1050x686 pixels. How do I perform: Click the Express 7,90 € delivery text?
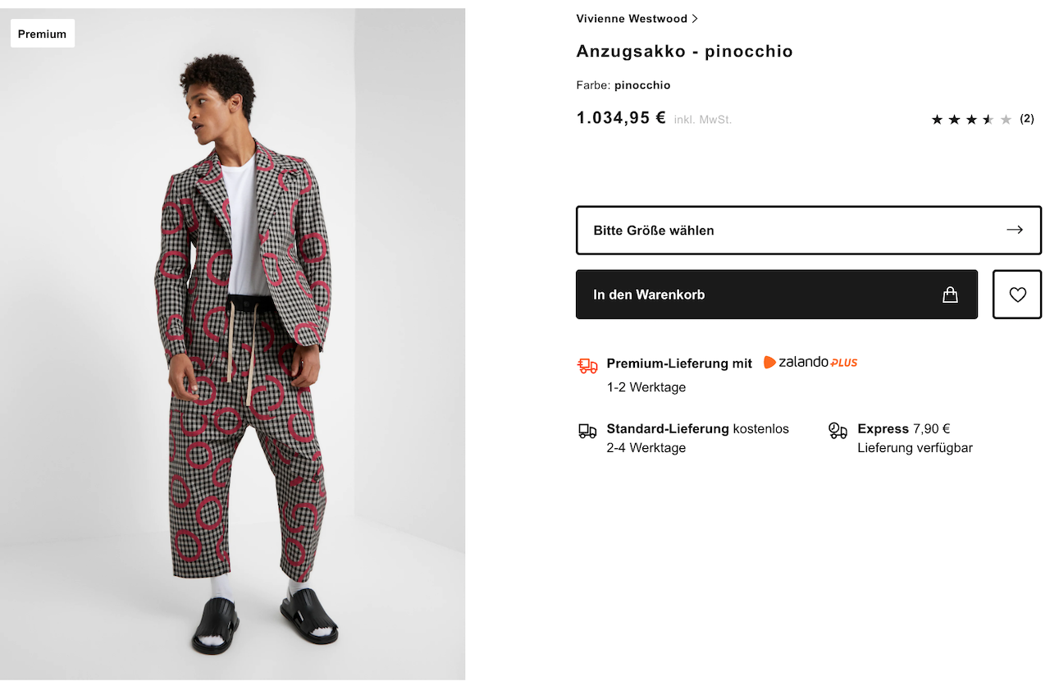pyautogui.click(x=903, y=428)
